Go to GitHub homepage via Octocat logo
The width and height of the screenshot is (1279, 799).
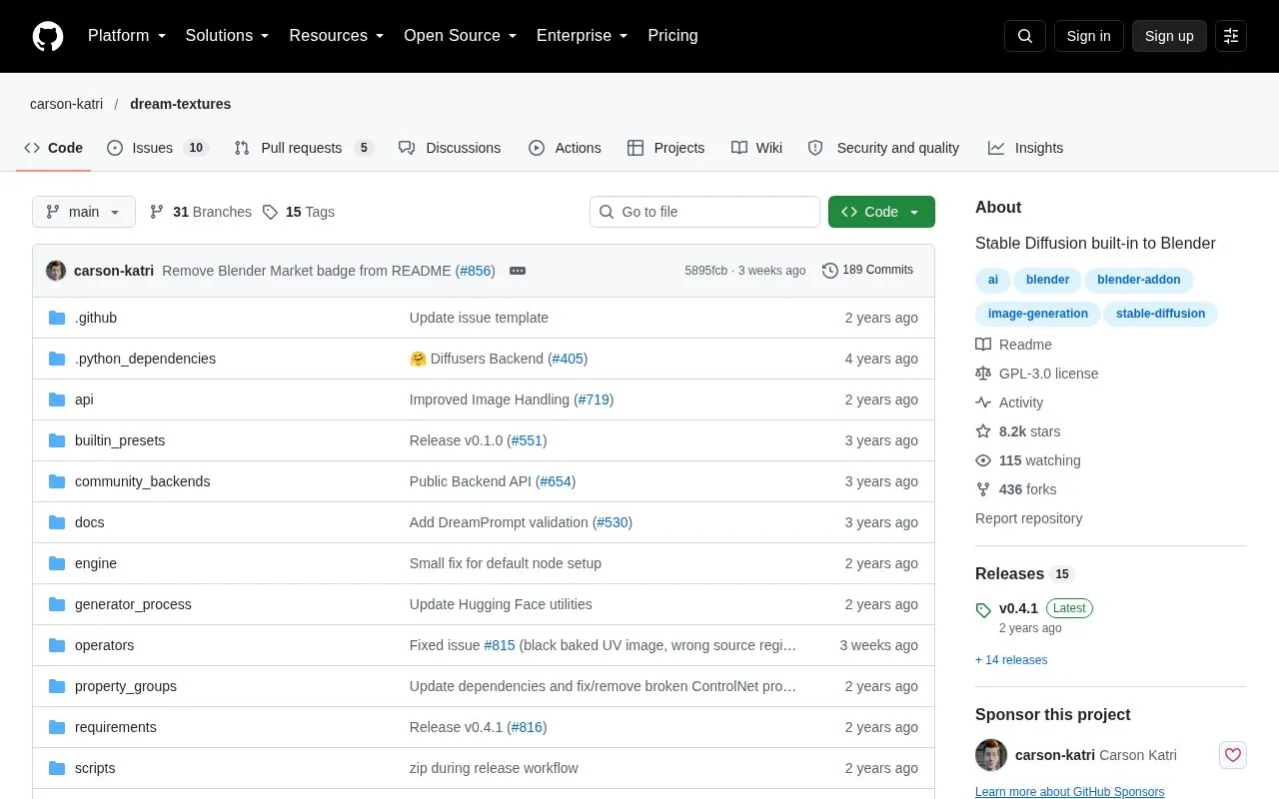[x=48, y=36]
